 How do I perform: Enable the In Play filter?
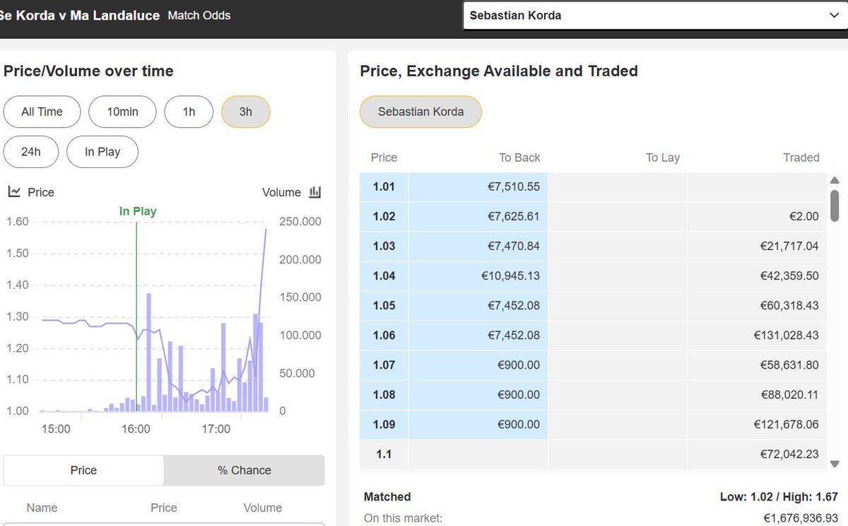tap(102, 152)
